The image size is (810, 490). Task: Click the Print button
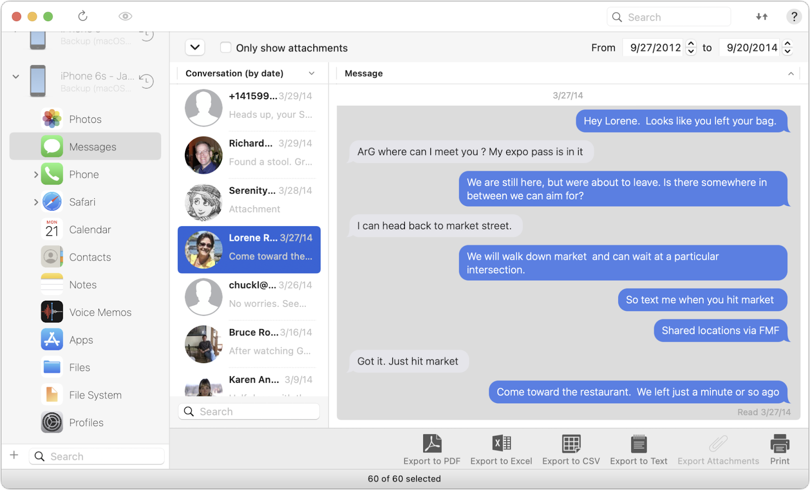point(780,450)
